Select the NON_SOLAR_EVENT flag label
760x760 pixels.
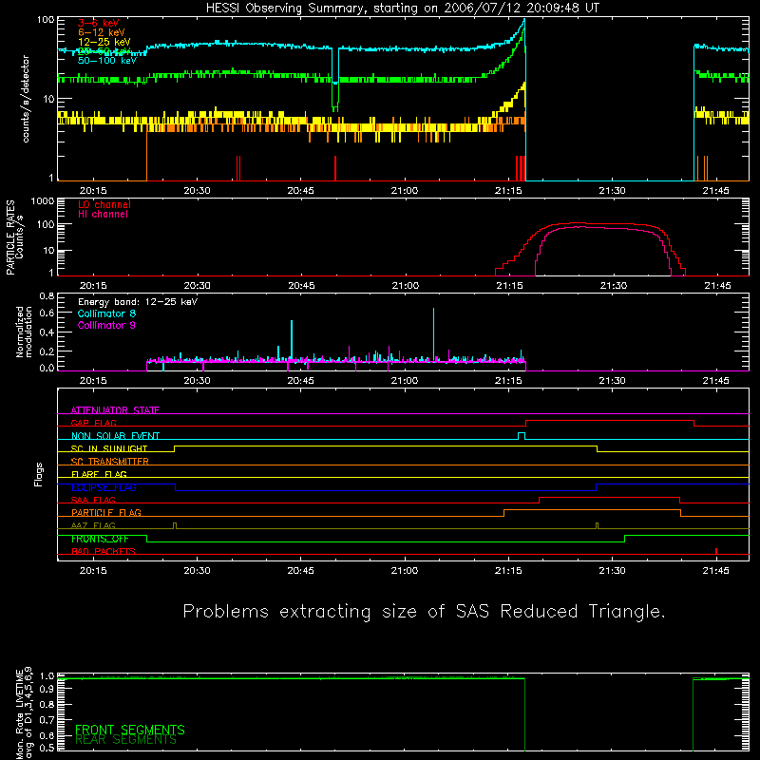(x=115, y=436)
